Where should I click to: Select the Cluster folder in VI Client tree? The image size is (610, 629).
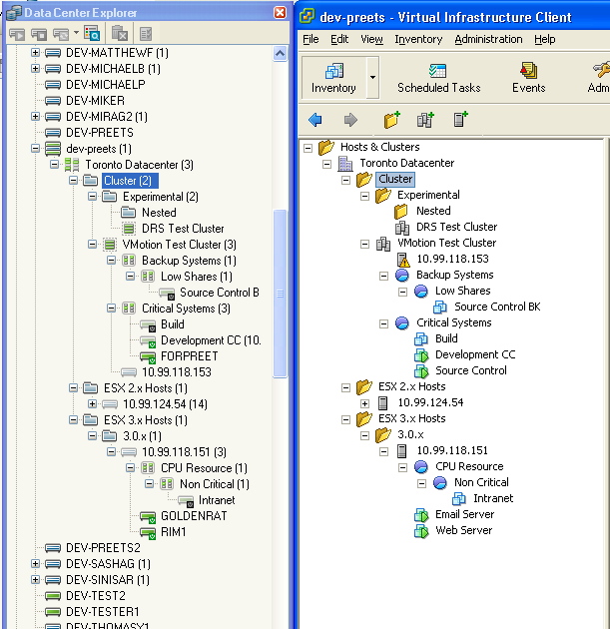pos(395,179)
